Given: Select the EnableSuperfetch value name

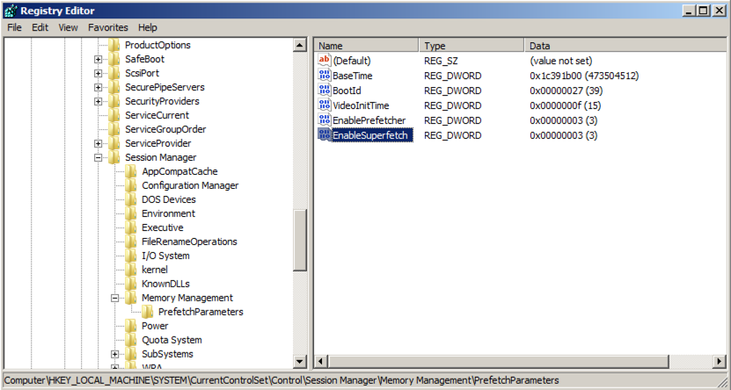Looking at the screenshot, I should tap(370, 135).
